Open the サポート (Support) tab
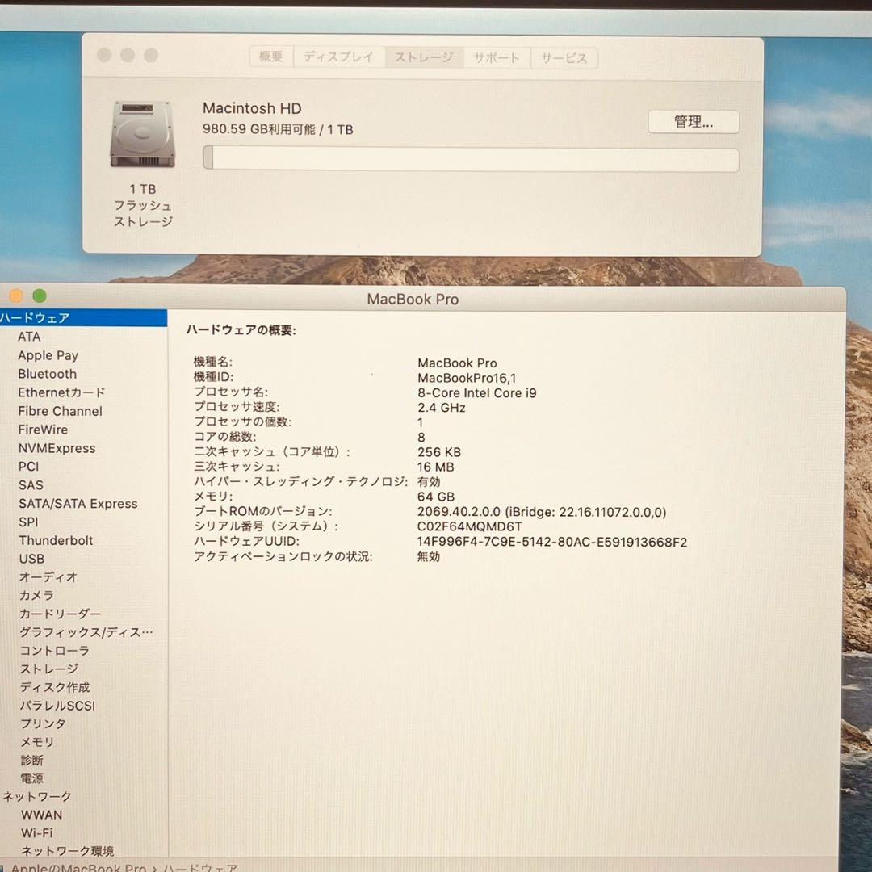The image size is (872, 872). pyautogui.click(x=497, y=57)
